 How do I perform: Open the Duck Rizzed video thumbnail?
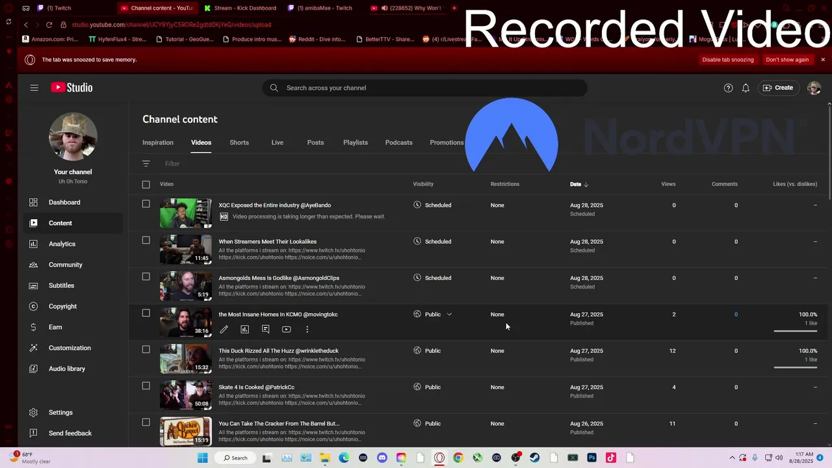point(186,359)
